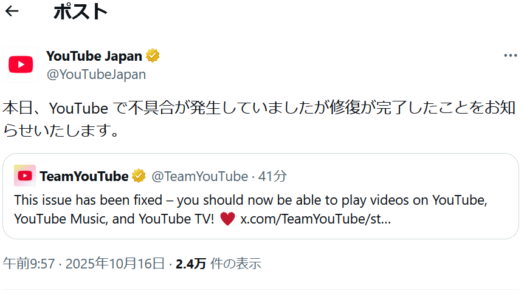Viewport: 524px width, 294px height.
Task: Open the YouTube Japan profile avatar
Action: click(21, 64)
